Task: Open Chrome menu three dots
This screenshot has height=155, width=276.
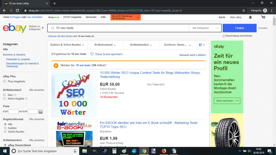Action: click(272, 10)
